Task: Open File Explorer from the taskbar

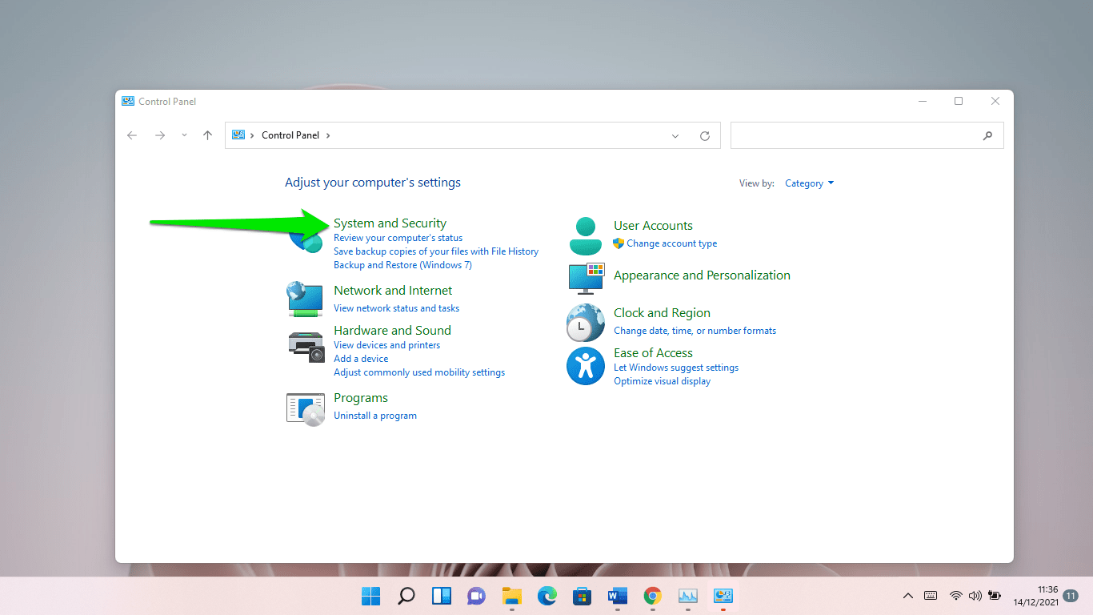Action: click(511, 596)
